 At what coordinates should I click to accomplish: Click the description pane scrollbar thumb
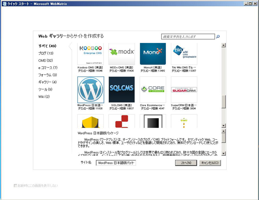coord(224,138)
